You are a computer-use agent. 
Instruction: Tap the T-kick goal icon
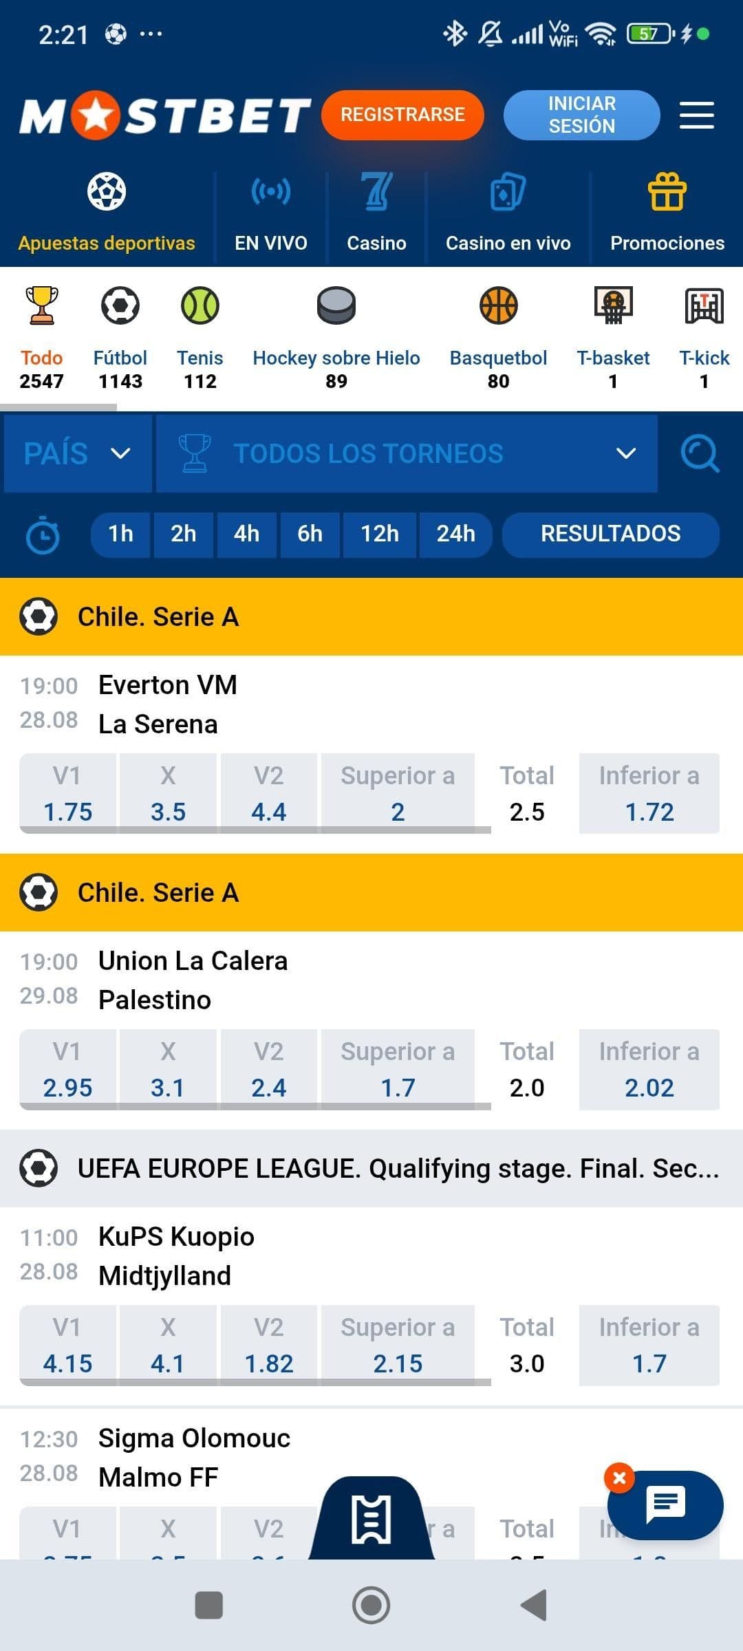coord(704,305)
